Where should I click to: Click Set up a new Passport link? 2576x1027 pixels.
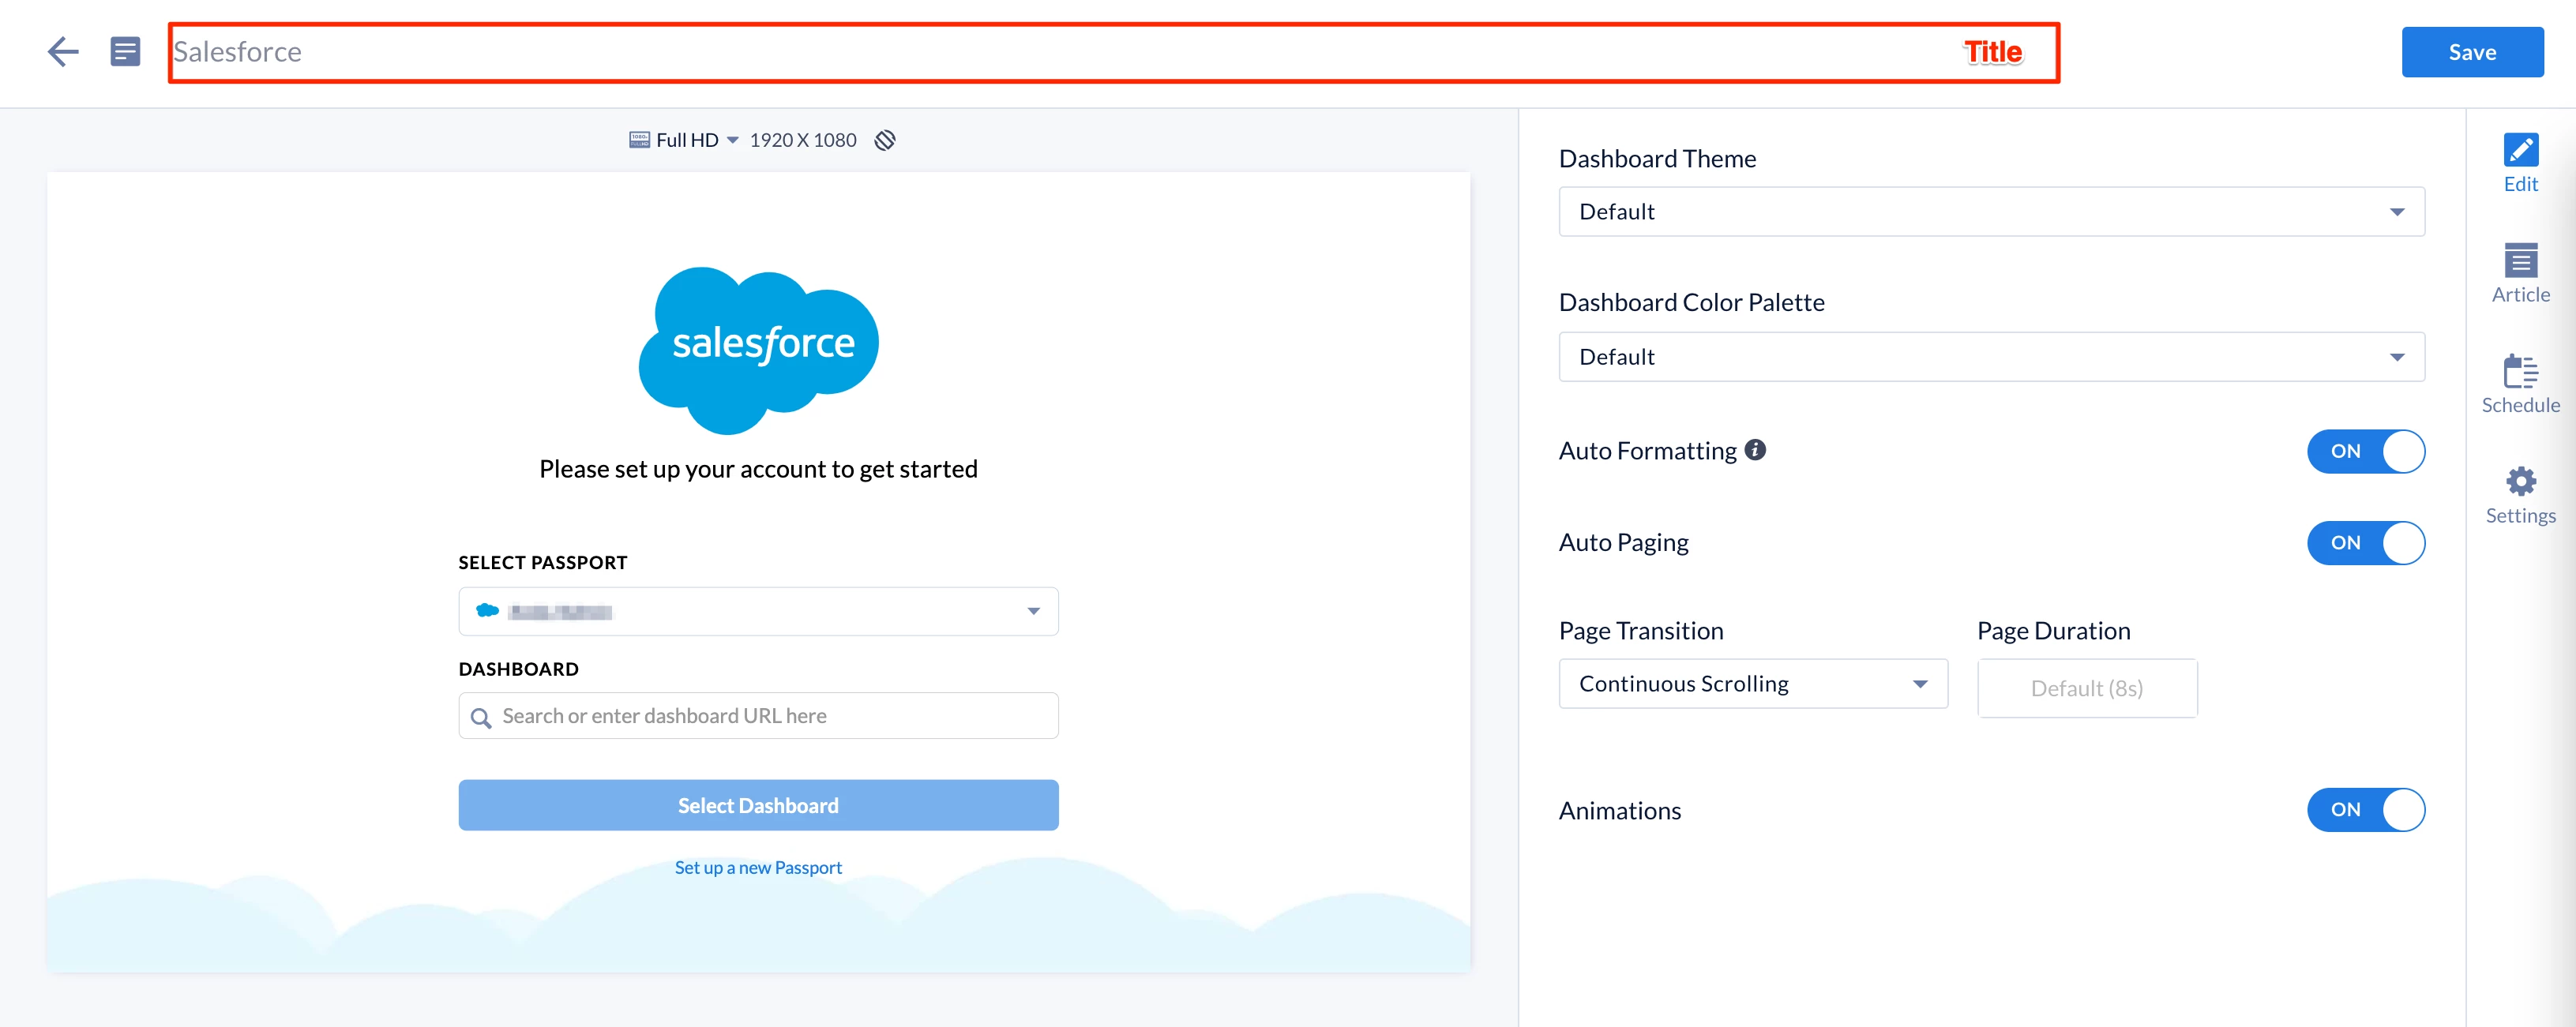(758, 868)
